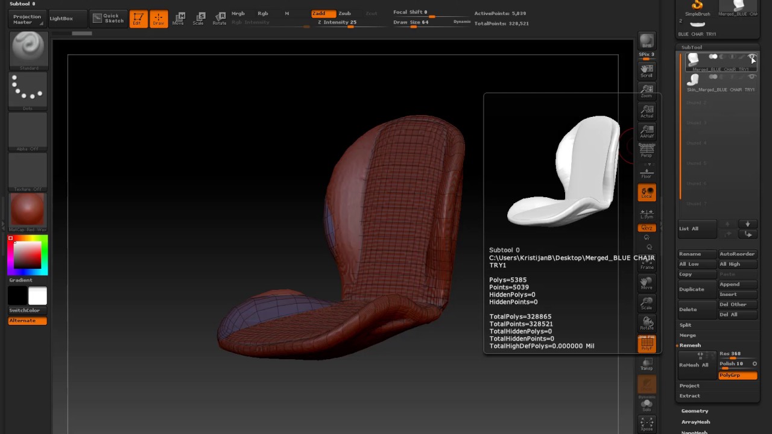Adjust the Remesh Res slider

738,354
